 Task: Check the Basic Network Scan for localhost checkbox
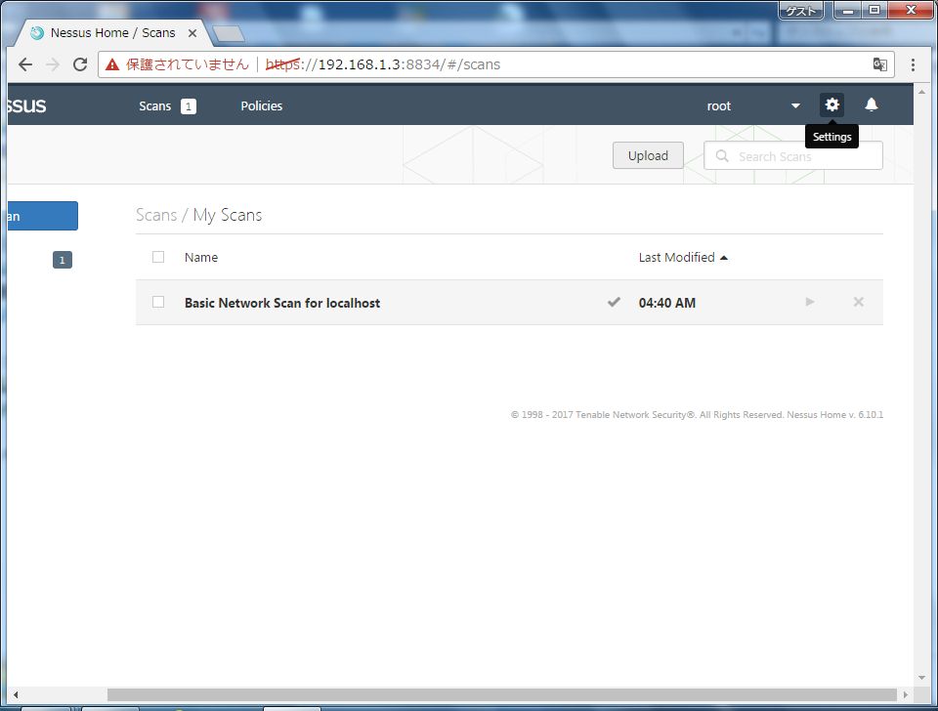[158, 302]
